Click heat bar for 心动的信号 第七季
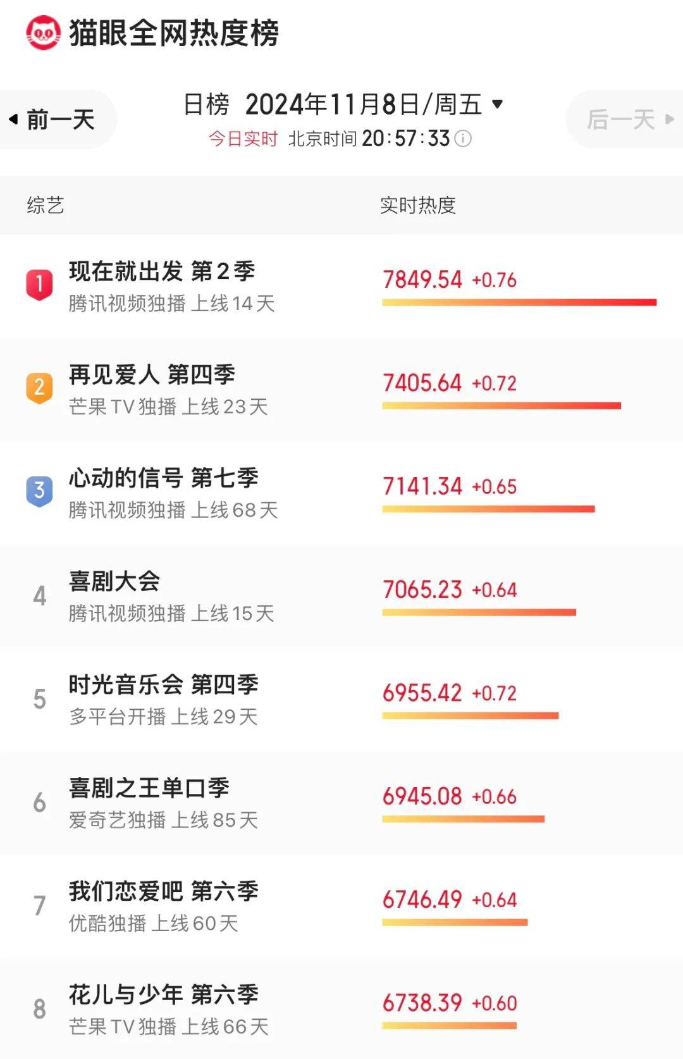This screenshot has height=1059, width=683. 488,509
